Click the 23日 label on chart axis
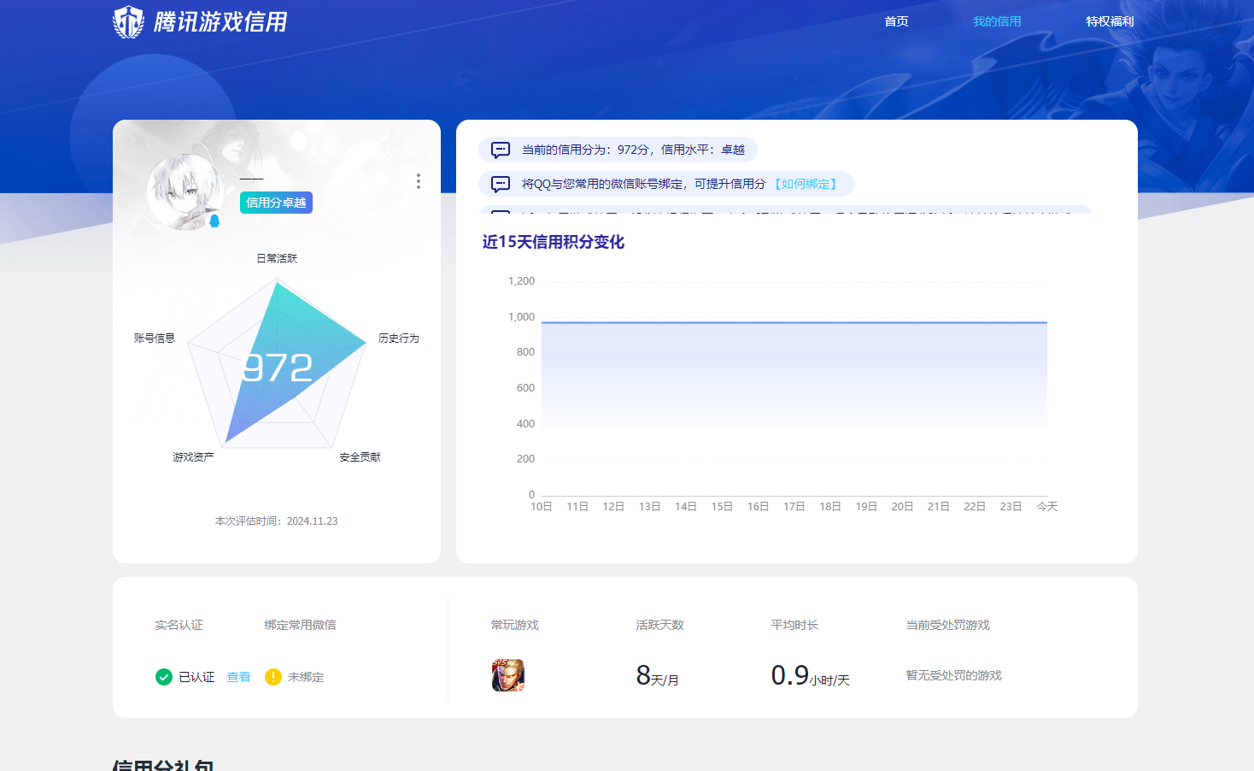 pyautogui.click(x=1011, y=507)
